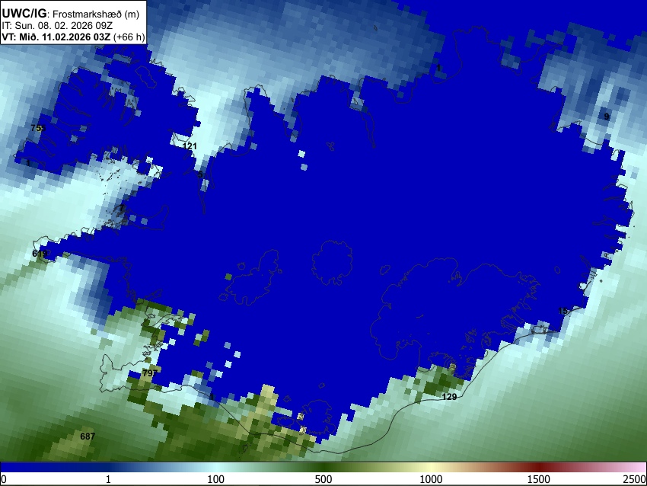Viewport: 647px width, 486px height.
Task: Click the 'VT: Mið. 11.02.2026 03Z' line
Action: pos(73,37)
